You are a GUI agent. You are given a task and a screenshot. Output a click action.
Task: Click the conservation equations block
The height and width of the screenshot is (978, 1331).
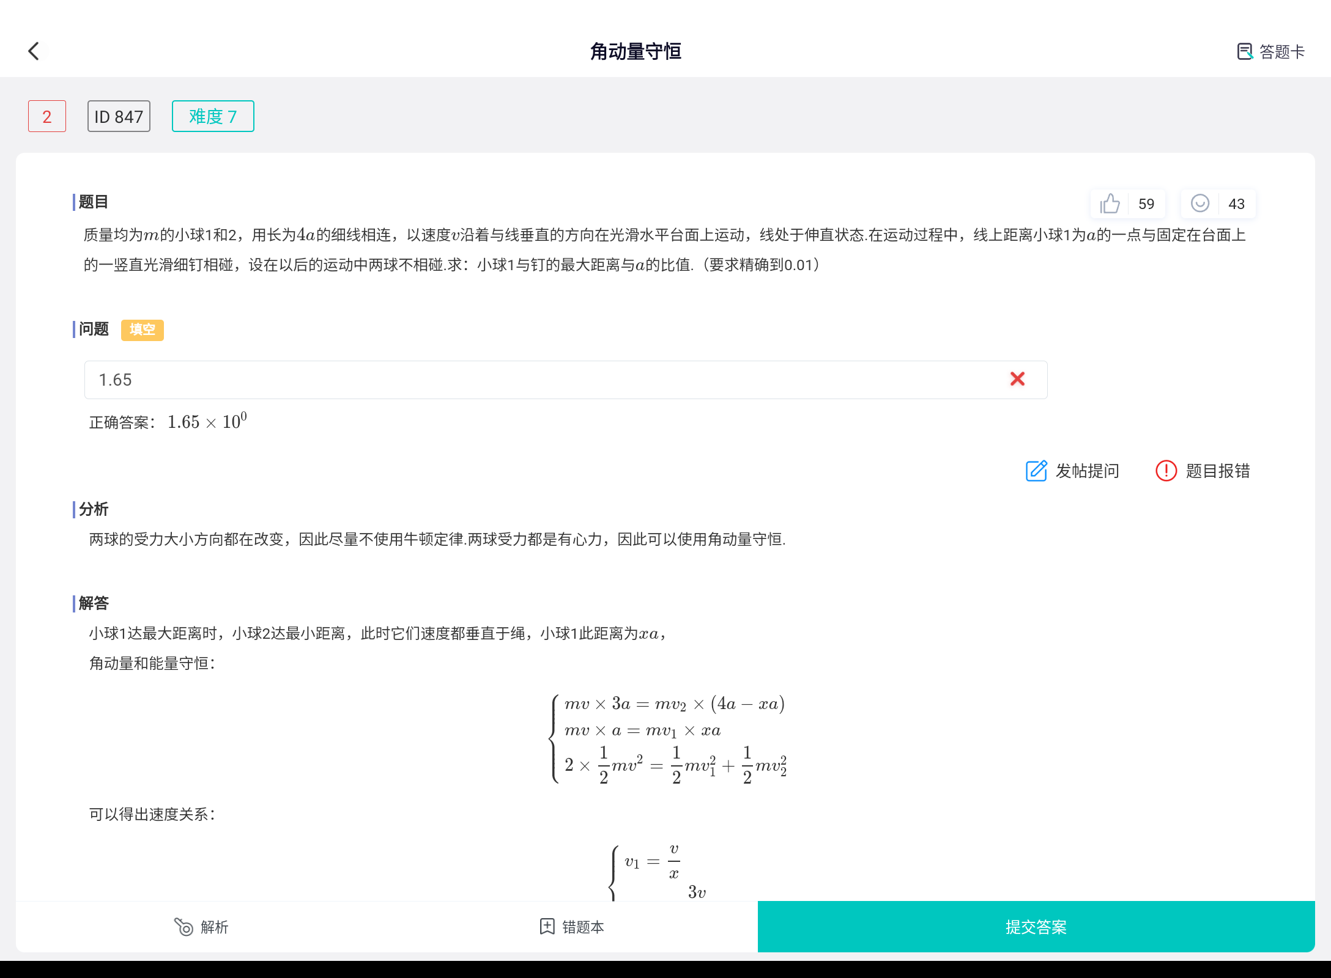click(x=668, y=739)
